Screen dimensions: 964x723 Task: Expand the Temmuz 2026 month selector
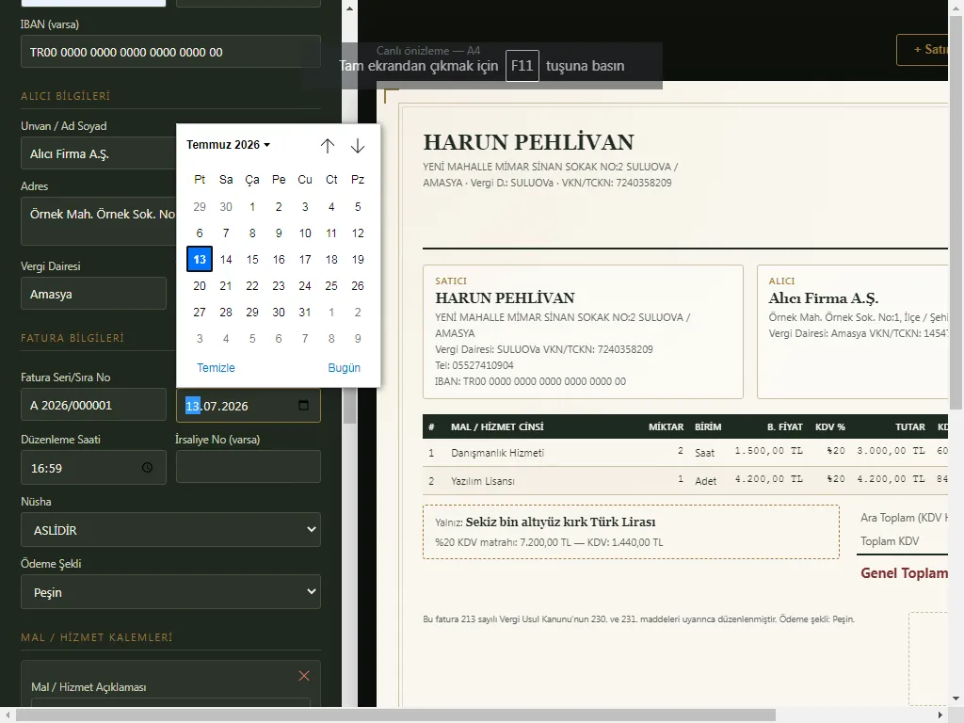[228, 144]
